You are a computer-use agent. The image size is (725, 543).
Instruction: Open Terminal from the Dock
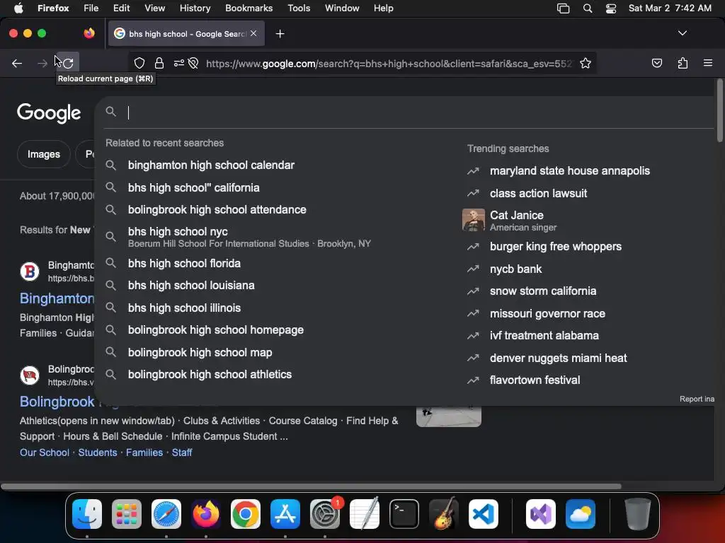(404, 514)
